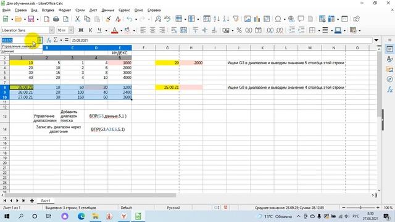The height and width of the screenshot is (222, 395).
Task: Click background highlight color swatch
Action: pos(128,30)
